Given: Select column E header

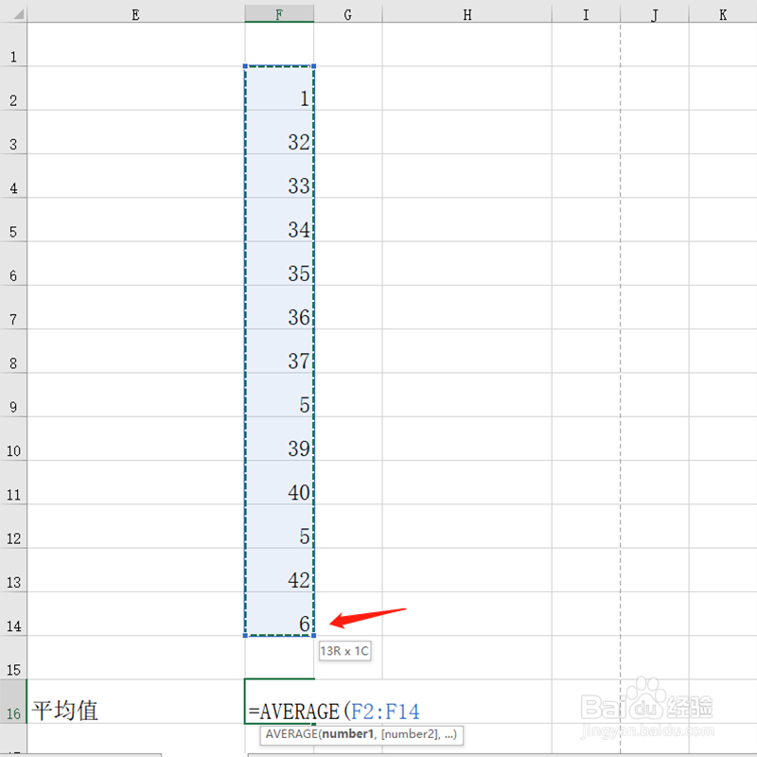Looking at the screenshot, I should coord(135,13).
